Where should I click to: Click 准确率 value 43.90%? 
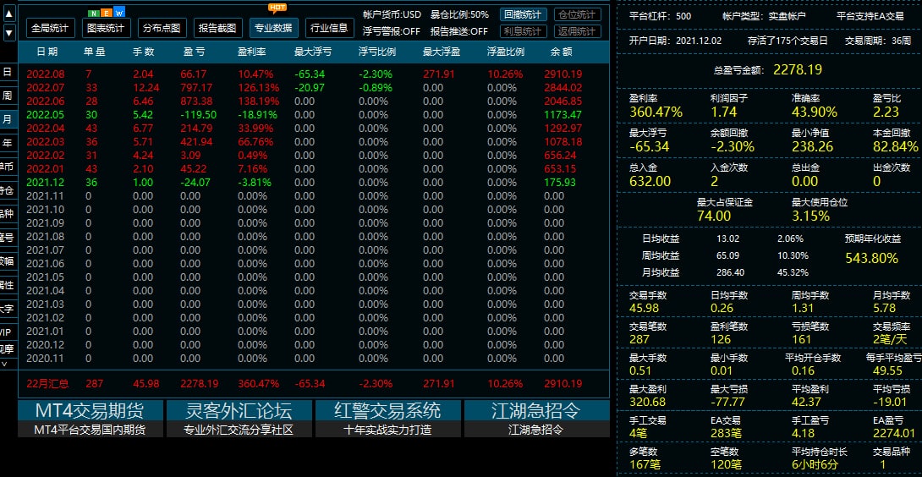[x=815, y=112]
